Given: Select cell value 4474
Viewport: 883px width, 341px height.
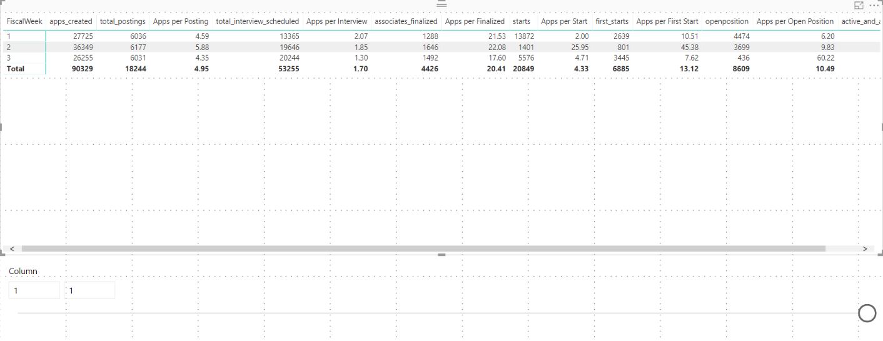Looking at the screenshot, I should tap(740, 36).
